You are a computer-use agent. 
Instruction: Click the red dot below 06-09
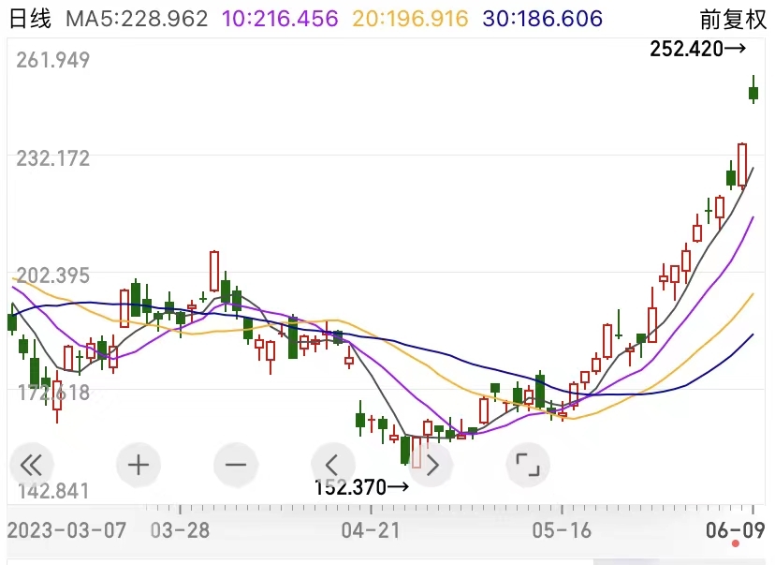pos(736,543)
